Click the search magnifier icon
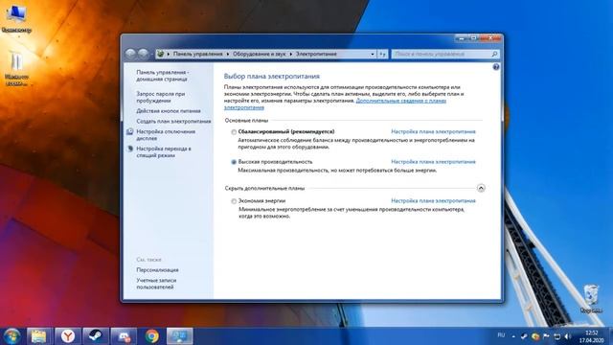 [494, 54]
